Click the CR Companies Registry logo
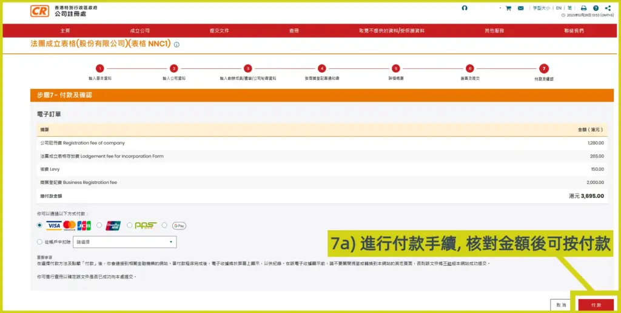 [39, 11]
